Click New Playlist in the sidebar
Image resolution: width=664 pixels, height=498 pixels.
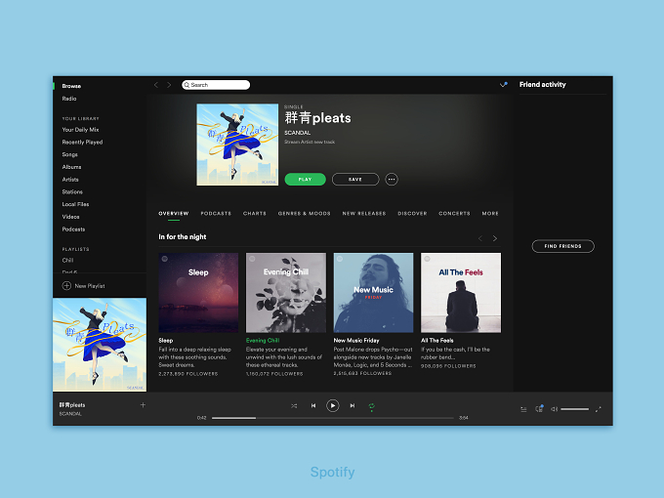(x=83, y=286)
